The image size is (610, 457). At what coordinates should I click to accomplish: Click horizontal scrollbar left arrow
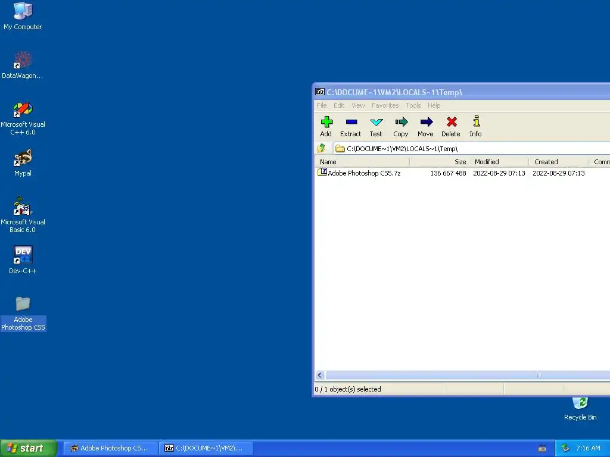coord(320,375)
